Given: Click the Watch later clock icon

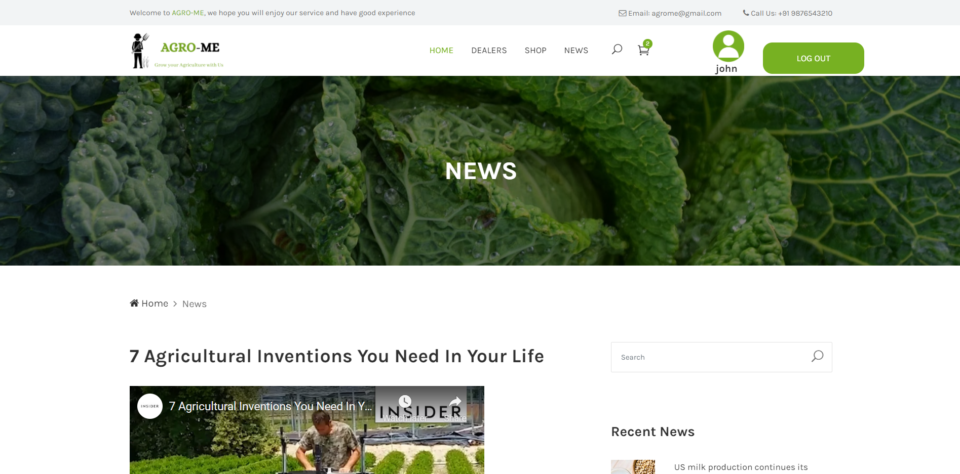Looking at the screenshot, I should [405, 402].
